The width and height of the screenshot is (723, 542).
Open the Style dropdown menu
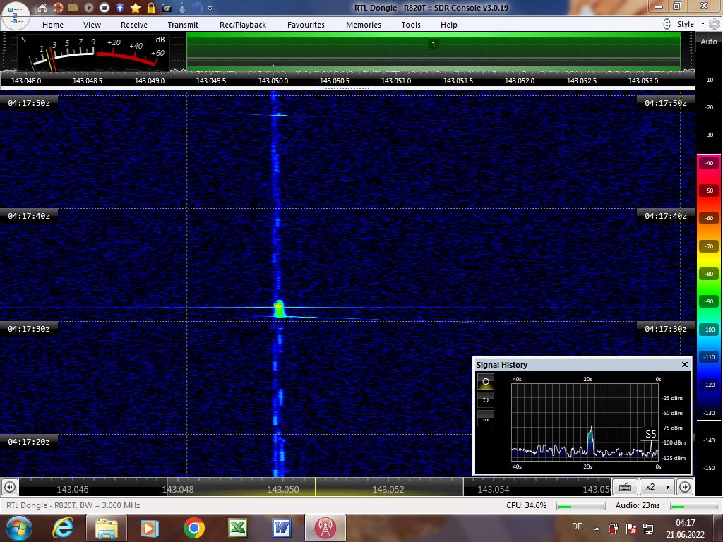pyautogui.click(x=691, y=24)
